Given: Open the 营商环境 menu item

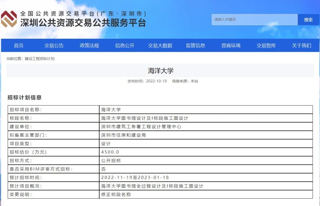Looking at the screenshot, I should [x=231, y=46].
